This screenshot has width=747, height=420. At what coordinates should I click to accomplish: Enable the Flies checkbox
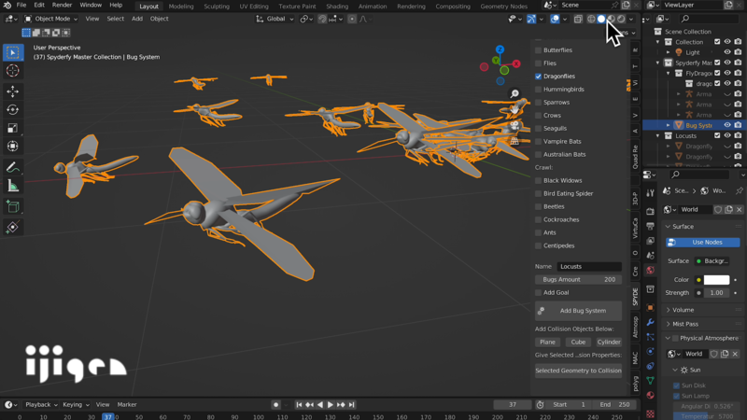click(539, 63)
